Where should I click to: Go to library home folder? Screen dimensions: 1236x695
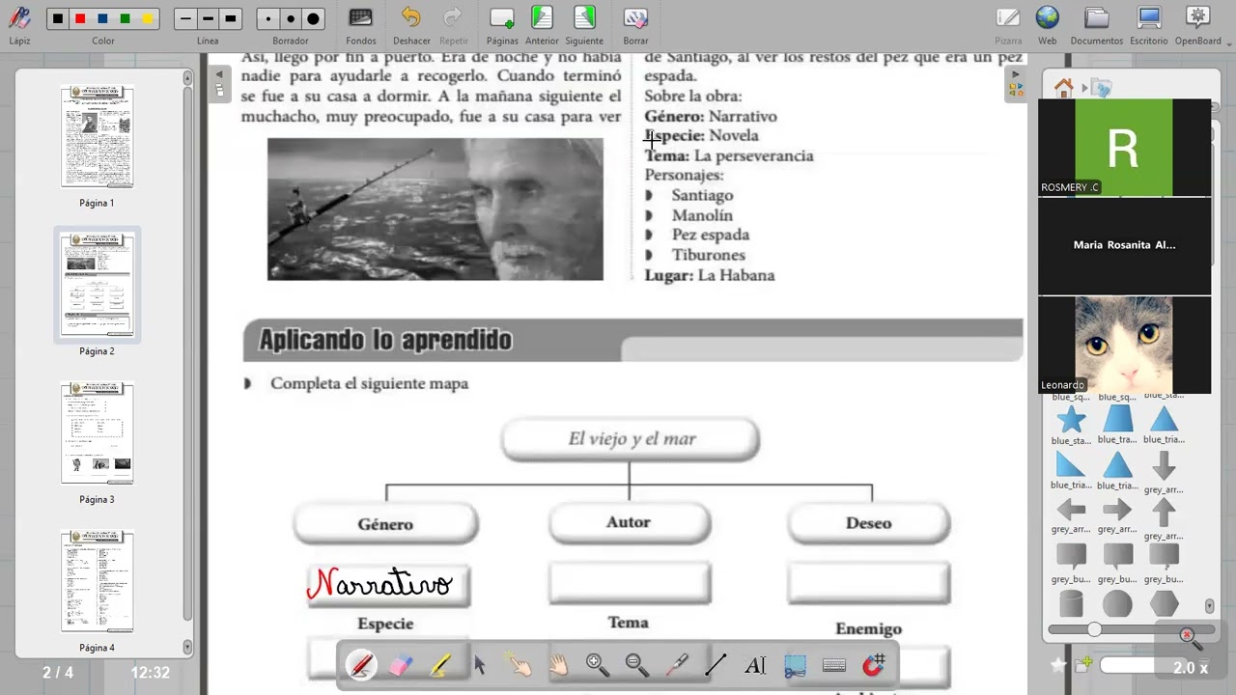1064,88
